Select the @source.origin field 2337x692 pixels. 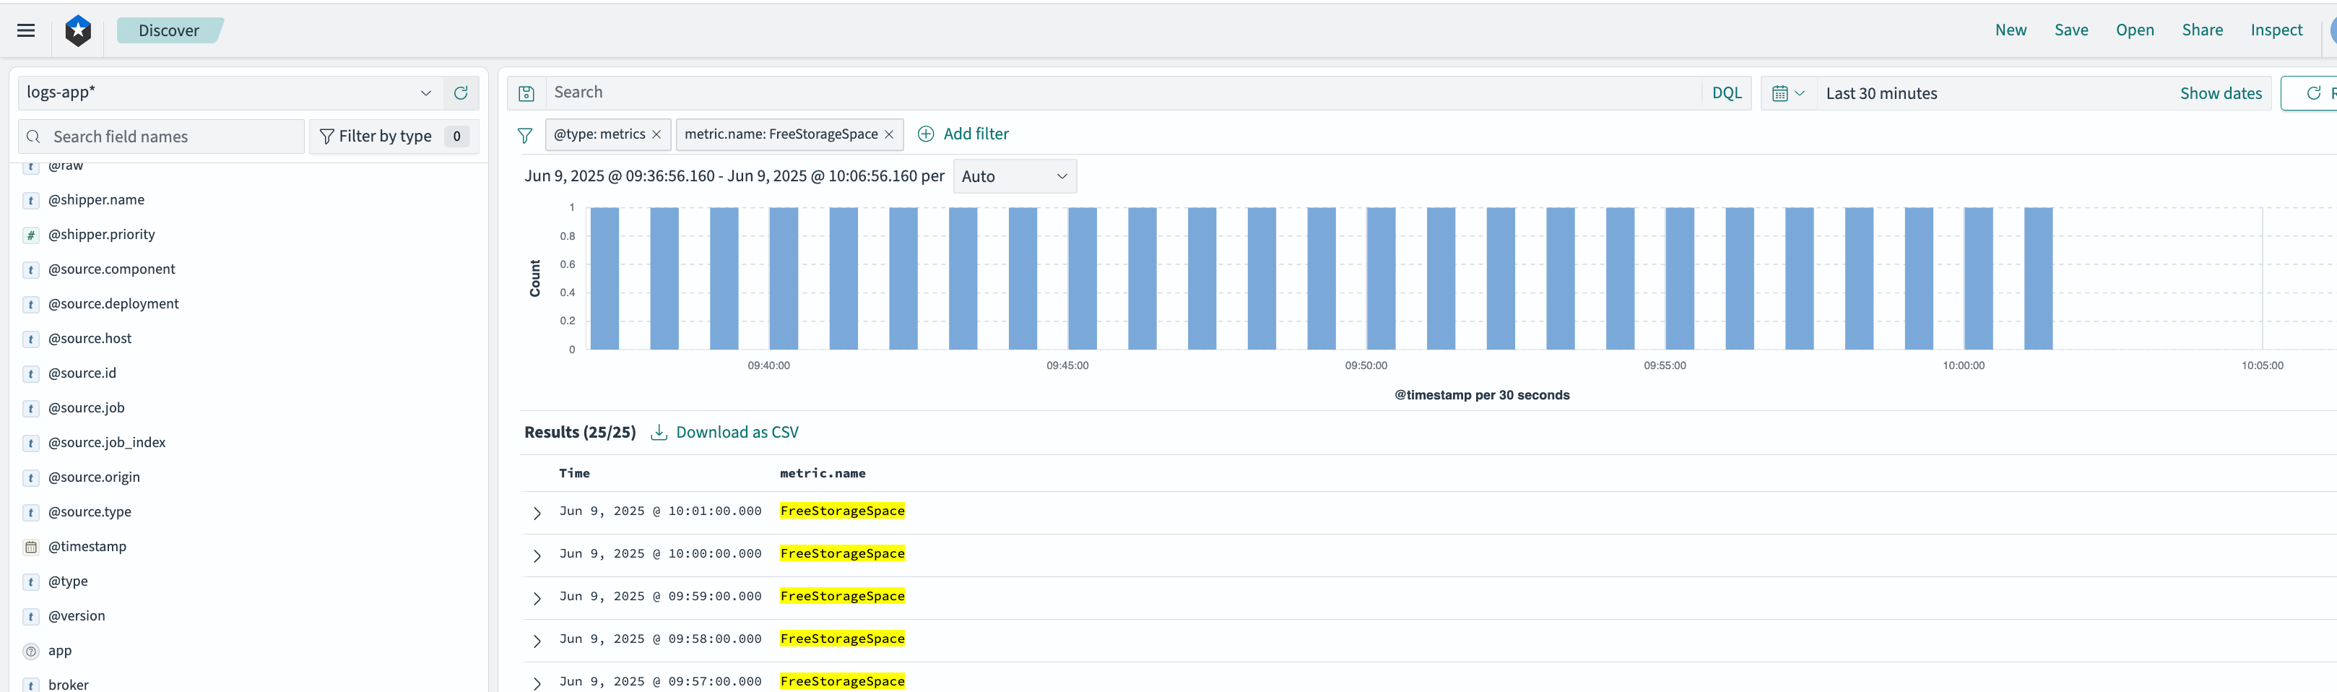coord(93,477)
